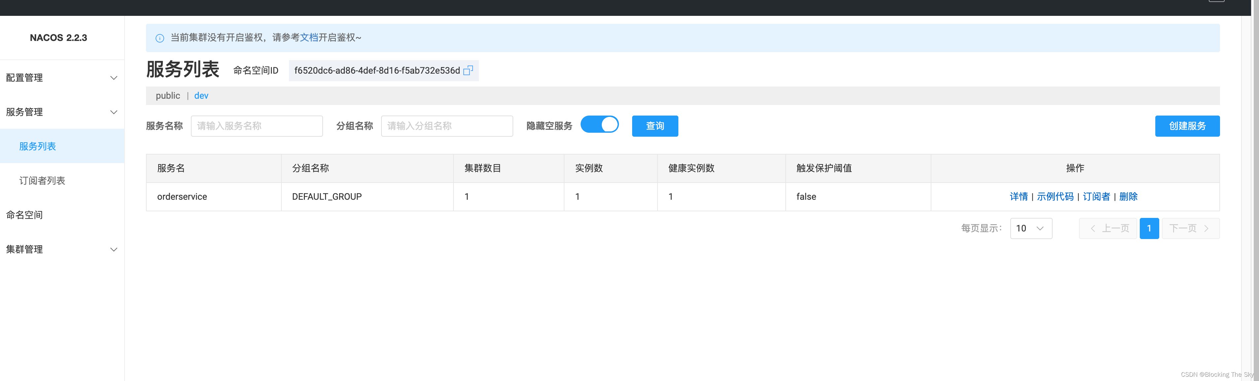Viewport: 1259px width, 381px height.
Task: Toggle the 隐藏空服务 switch
Action: 599,124
